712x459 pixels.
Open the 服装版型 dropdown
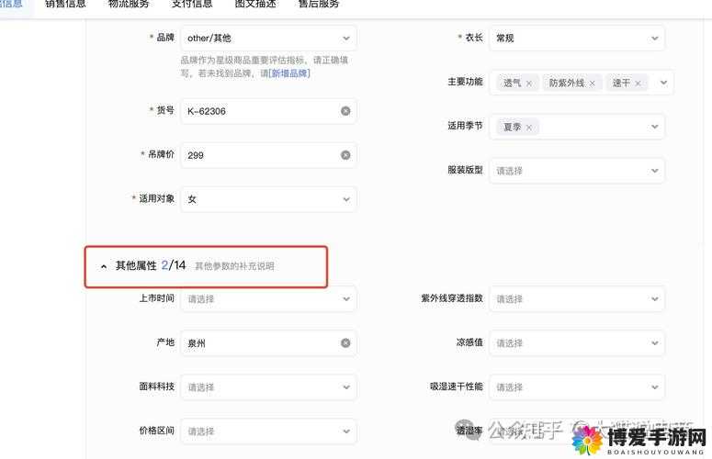coord(577,171)
